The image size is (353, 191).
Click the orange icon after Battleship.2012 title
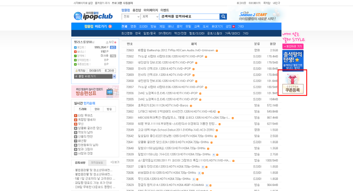(x=217, y=50)
